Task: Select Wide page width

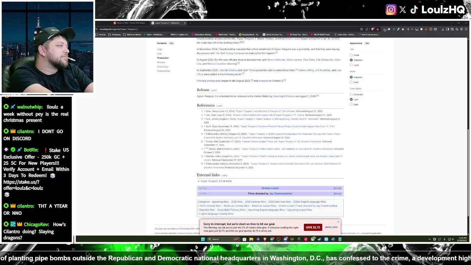Action: 351,82
